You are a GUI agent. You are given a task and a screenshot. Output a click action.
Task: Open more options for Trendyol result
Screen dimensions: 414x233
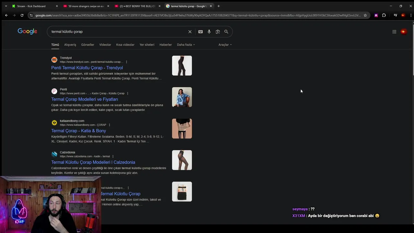coord(126,62)
